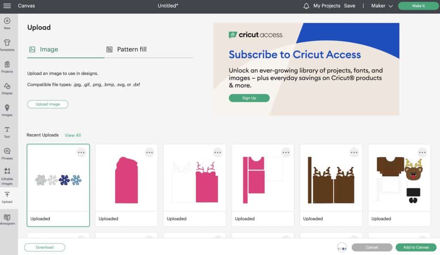Screen dimensions: 440x255
Task: Open options for pink panels upload
Action: 286,153
